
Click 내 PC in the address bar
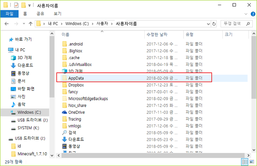[x=53, y=24]
